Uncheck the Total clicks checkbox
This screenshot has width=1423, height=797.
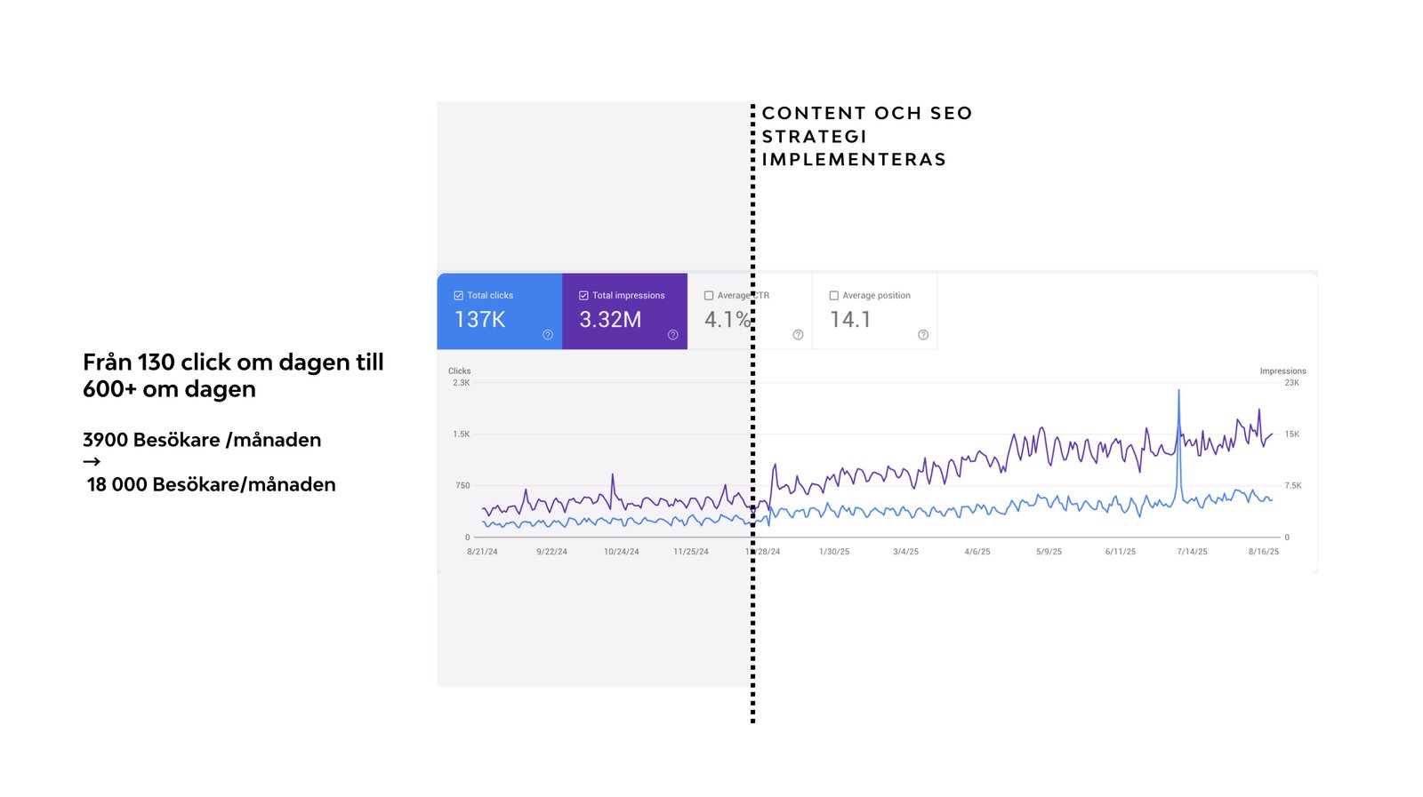point(459,296)
